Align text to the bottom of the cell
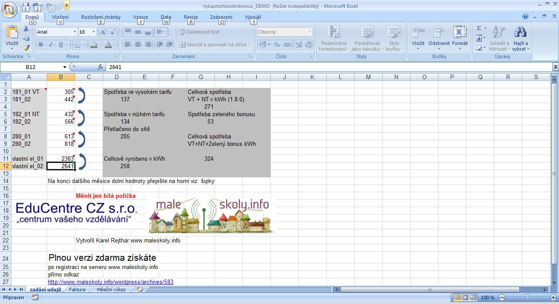 pyautogui.click(x=148, y=32)
